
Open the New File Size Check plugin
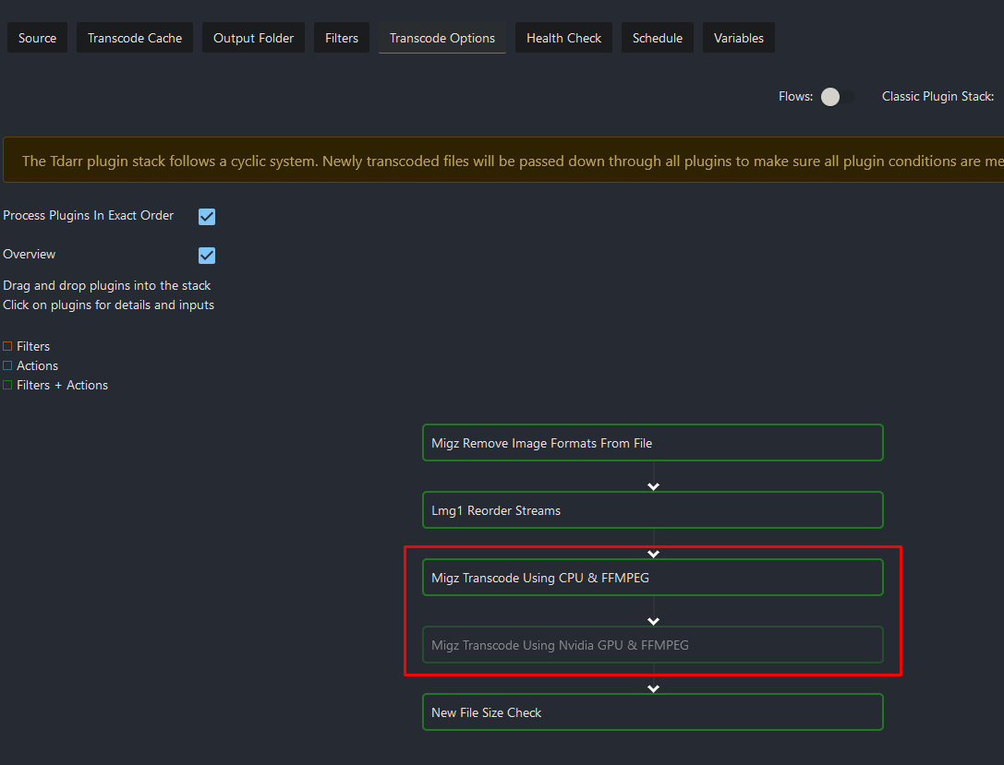pyautogui.click(x=652, y=712)
